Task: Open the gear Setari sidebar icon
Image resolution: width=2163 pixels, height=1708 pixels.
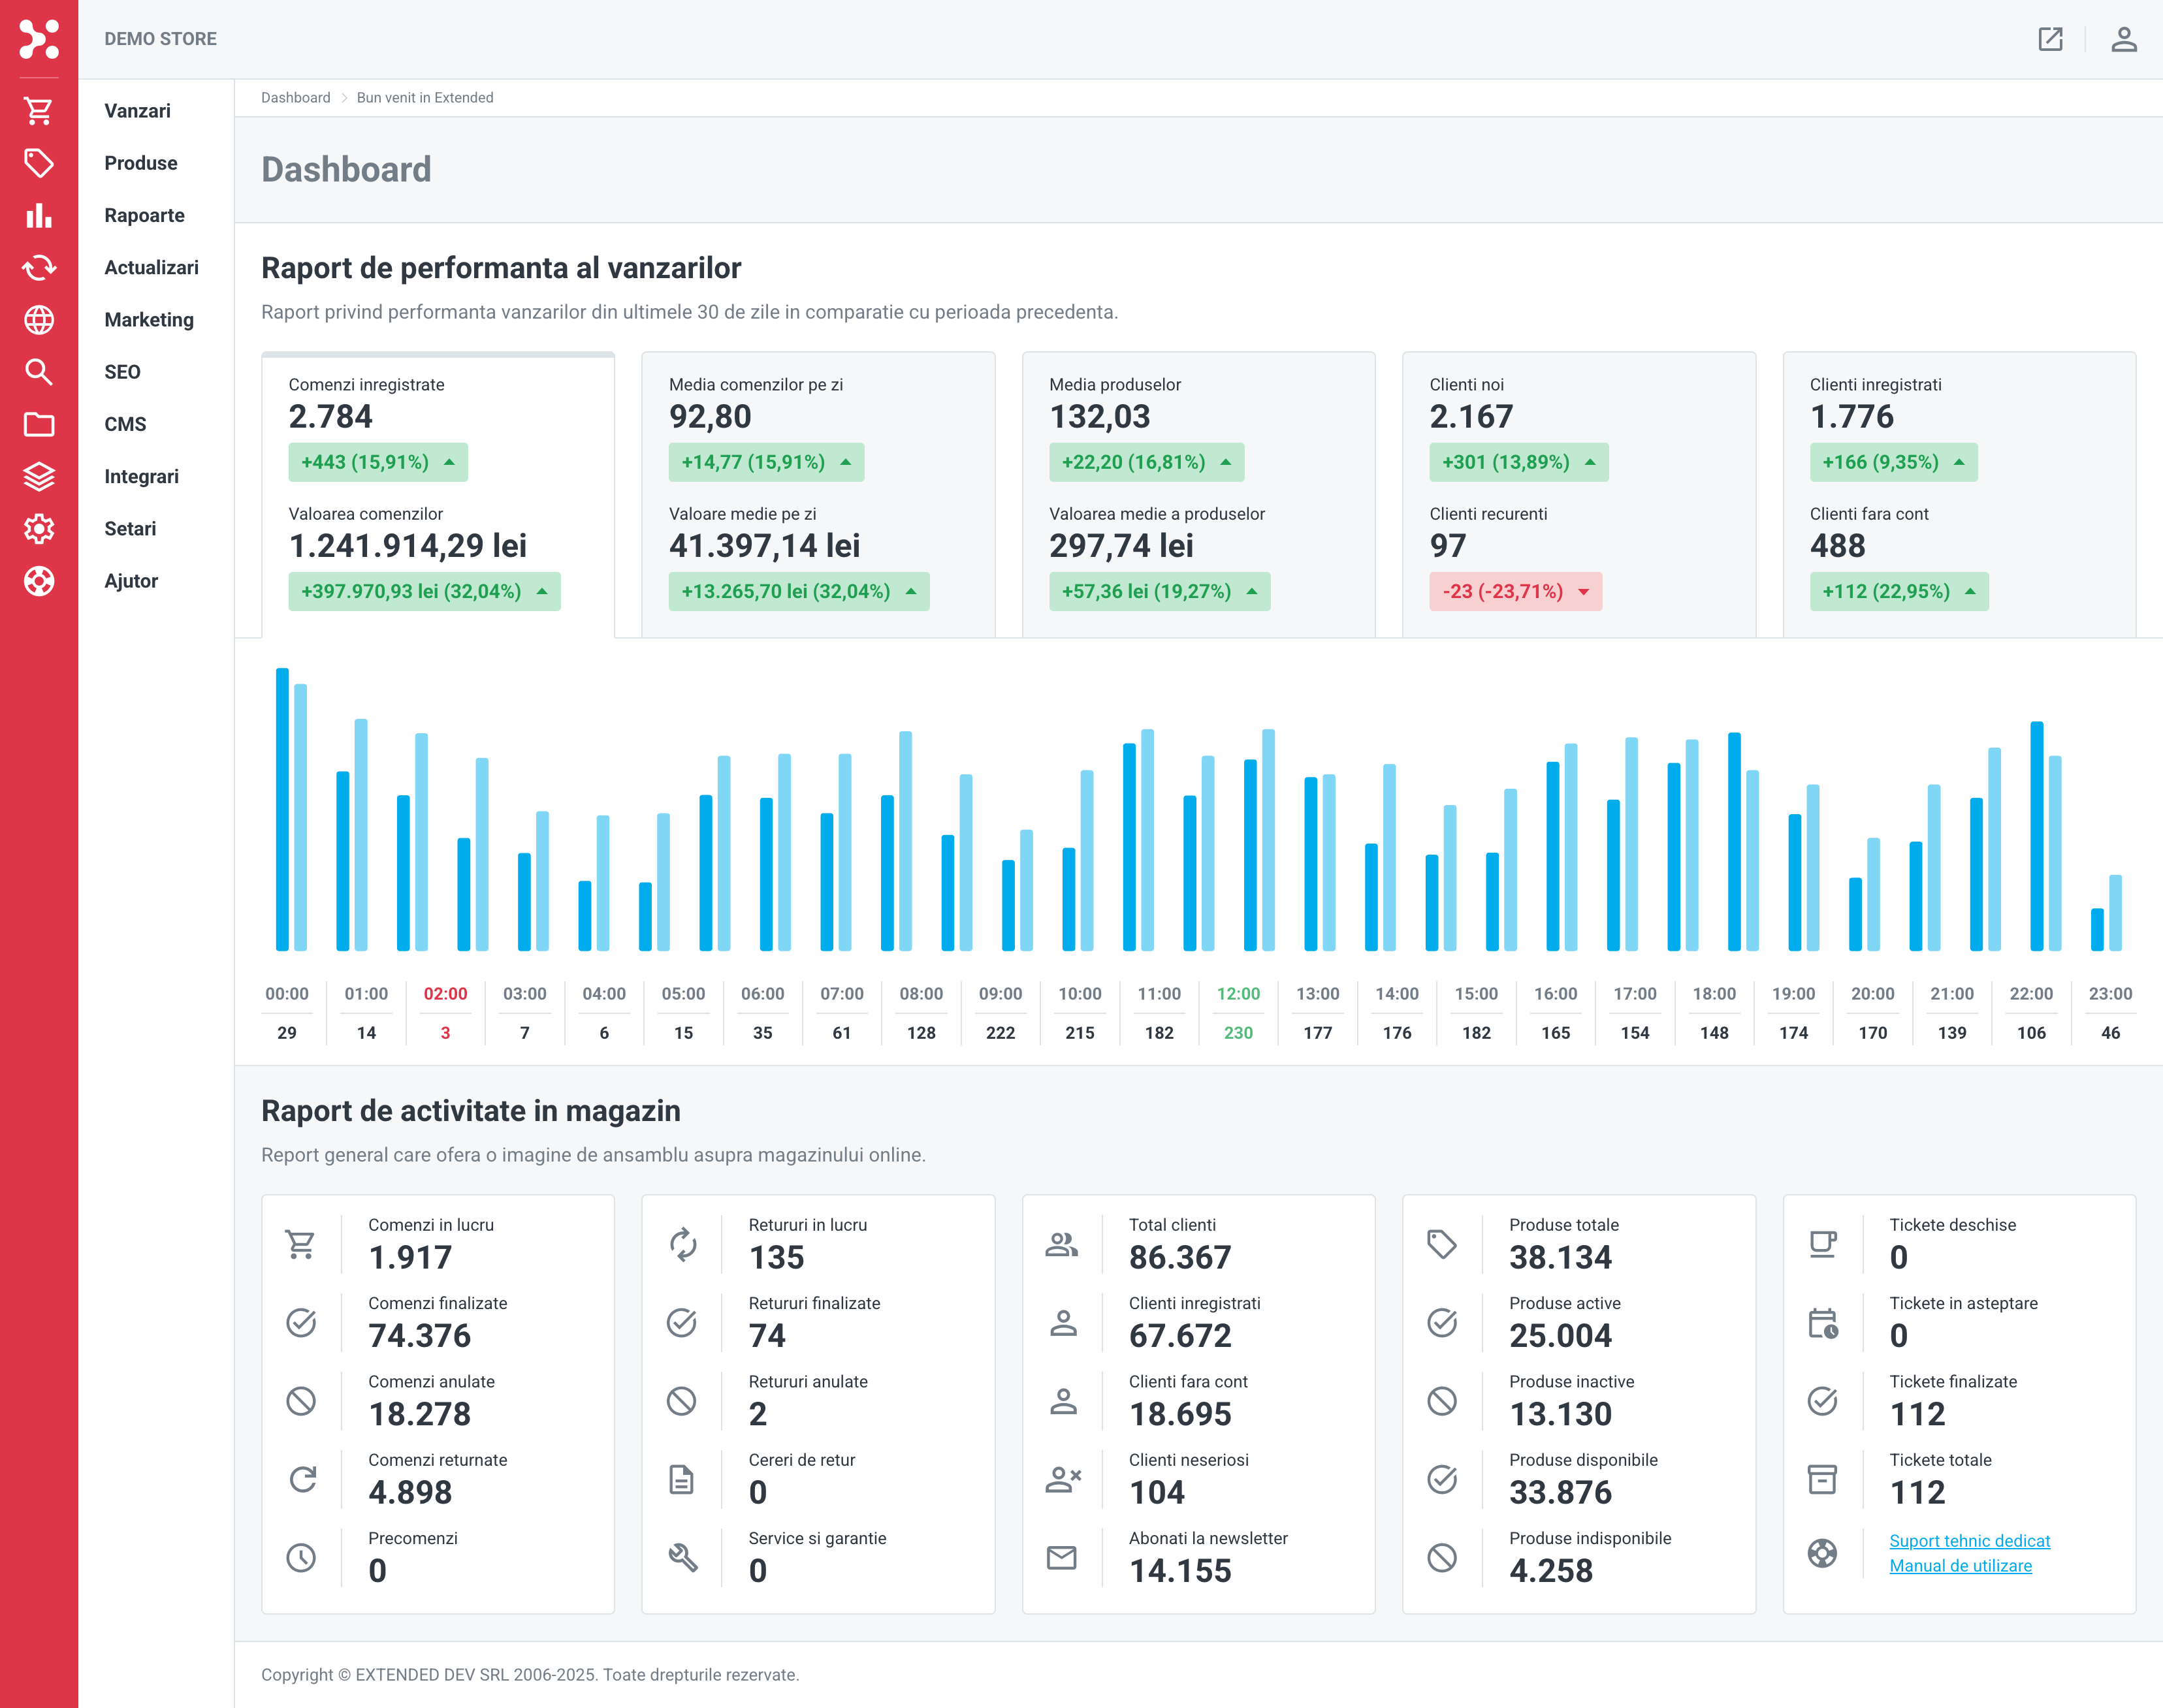Action: click(x=39, y=529)
